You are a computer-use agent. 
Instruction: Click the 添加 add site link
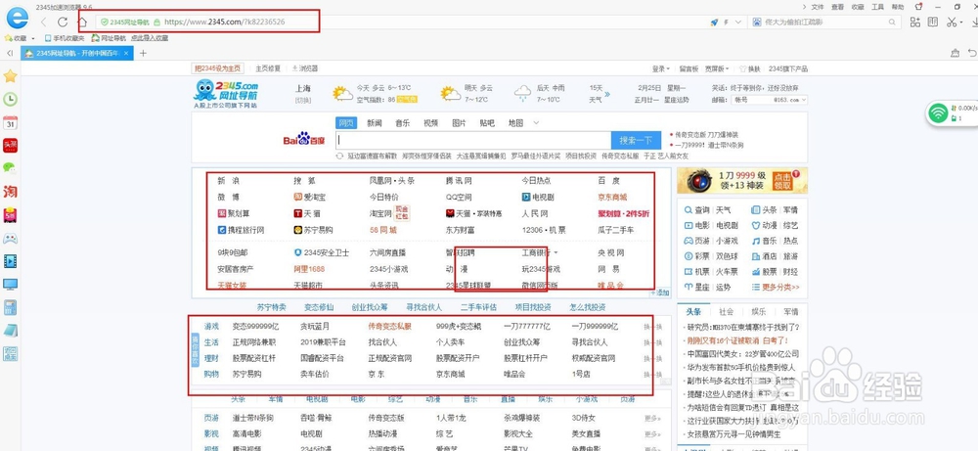pyautogui.click(x=661, y=292)
